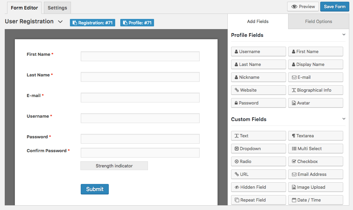
Task: Insert the Date / Time field
Action: point(315,200)
